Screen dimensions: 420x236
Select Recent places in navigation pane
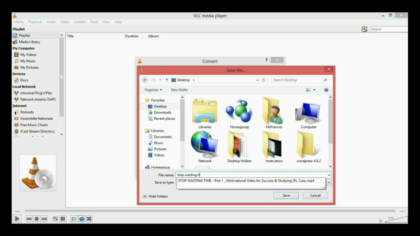tap(164, 119)
